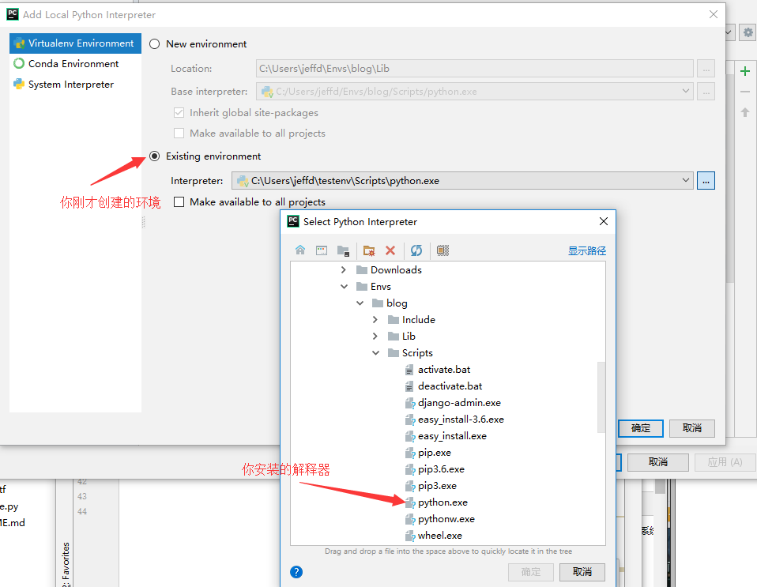Close the Select Python Interpreter dialog

tap(604, 221)
